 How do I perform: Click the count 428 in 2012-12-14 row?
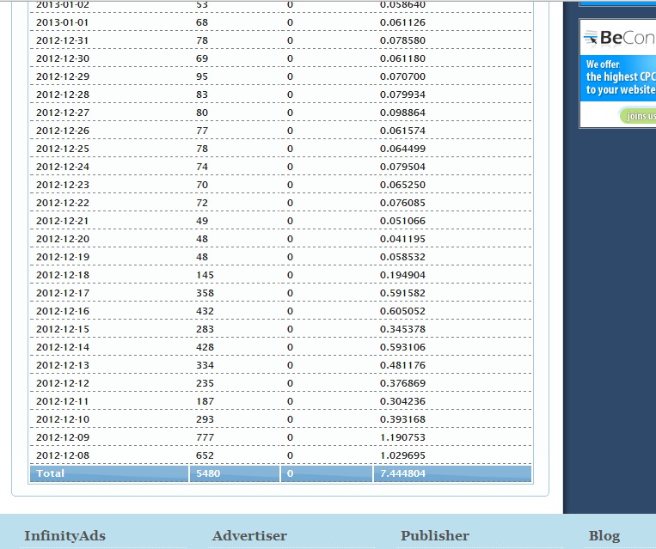[205, 347]
